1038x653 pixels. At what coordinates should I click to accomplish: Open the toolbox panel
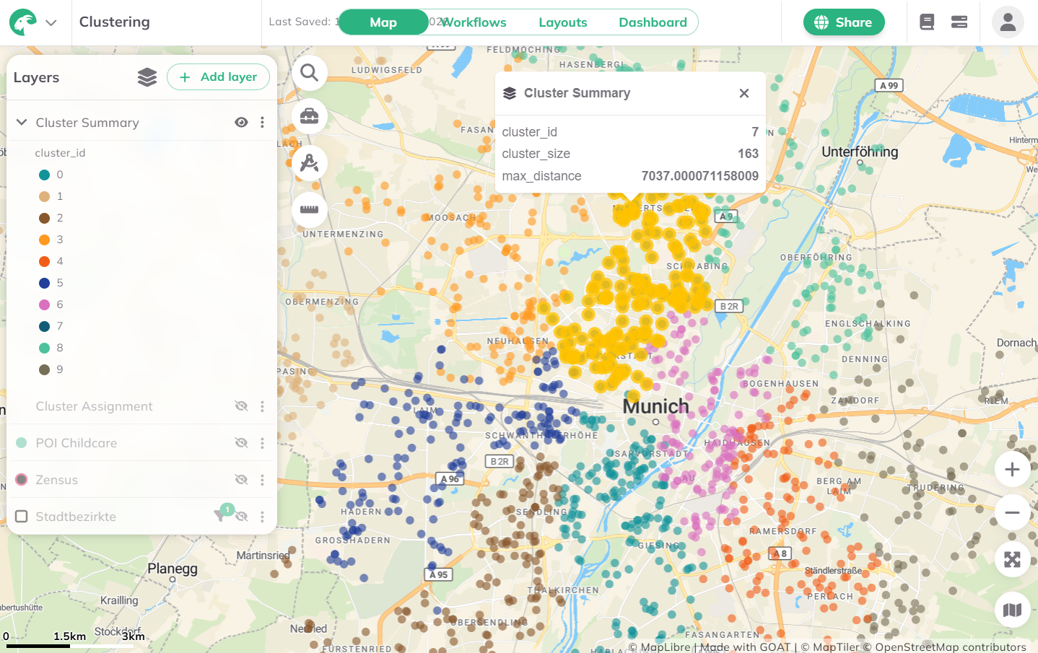310,116
